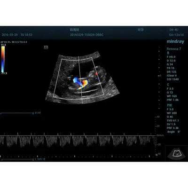188x188 pixels.
Task: Click the 'DR 125' dynamic range value
Action: (172, 72)
